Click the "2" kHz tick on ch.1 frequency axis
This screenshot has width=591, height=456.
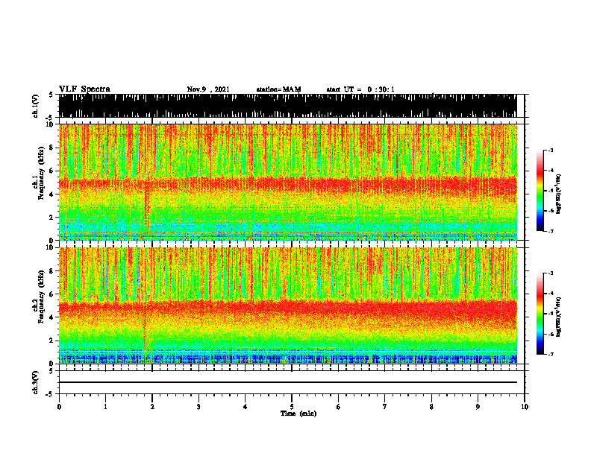click(x=51, y=218)
